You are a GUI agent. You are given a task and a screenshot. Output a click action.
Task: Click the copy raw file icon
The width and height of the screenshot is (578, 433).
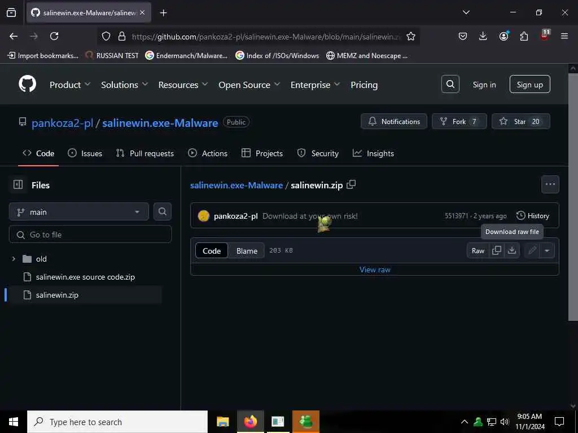tap(497, 250)
